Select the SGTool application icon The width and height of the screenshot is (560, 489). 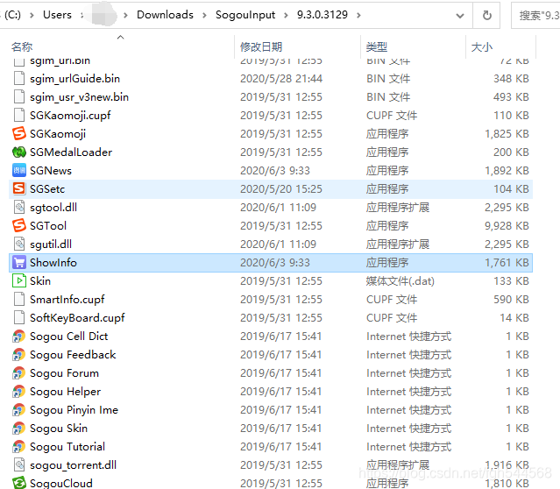[19, 226]
